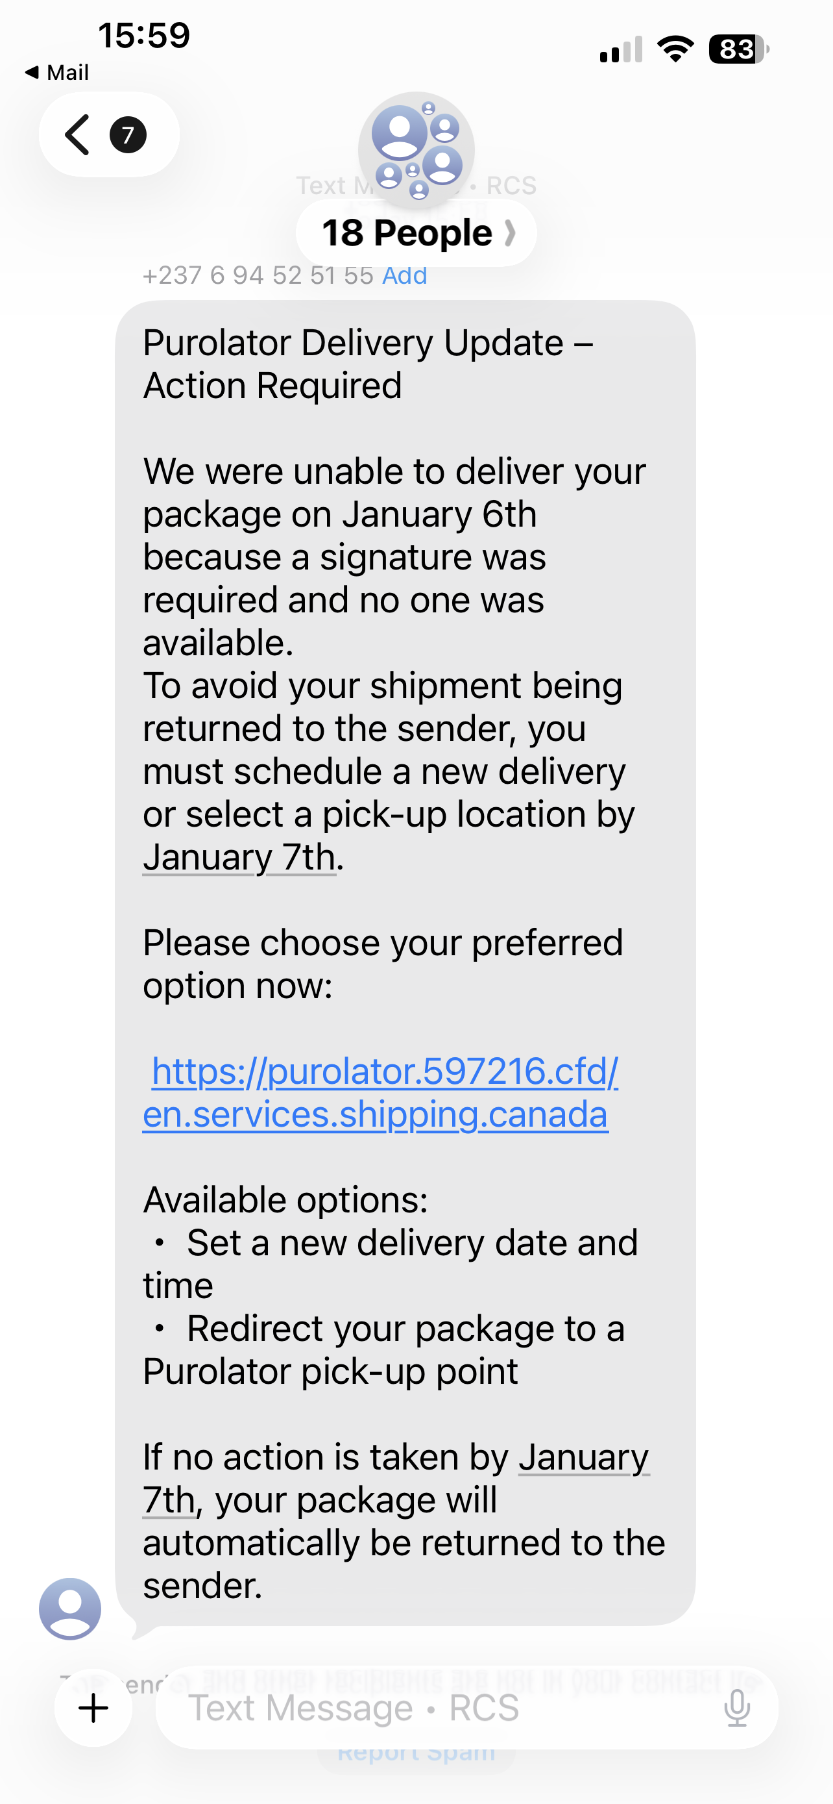This screenshot has height=1804, width=833.
Task: Focus the Text Message RCS field
Action: pyautogui.click(x=433, y=1708)
